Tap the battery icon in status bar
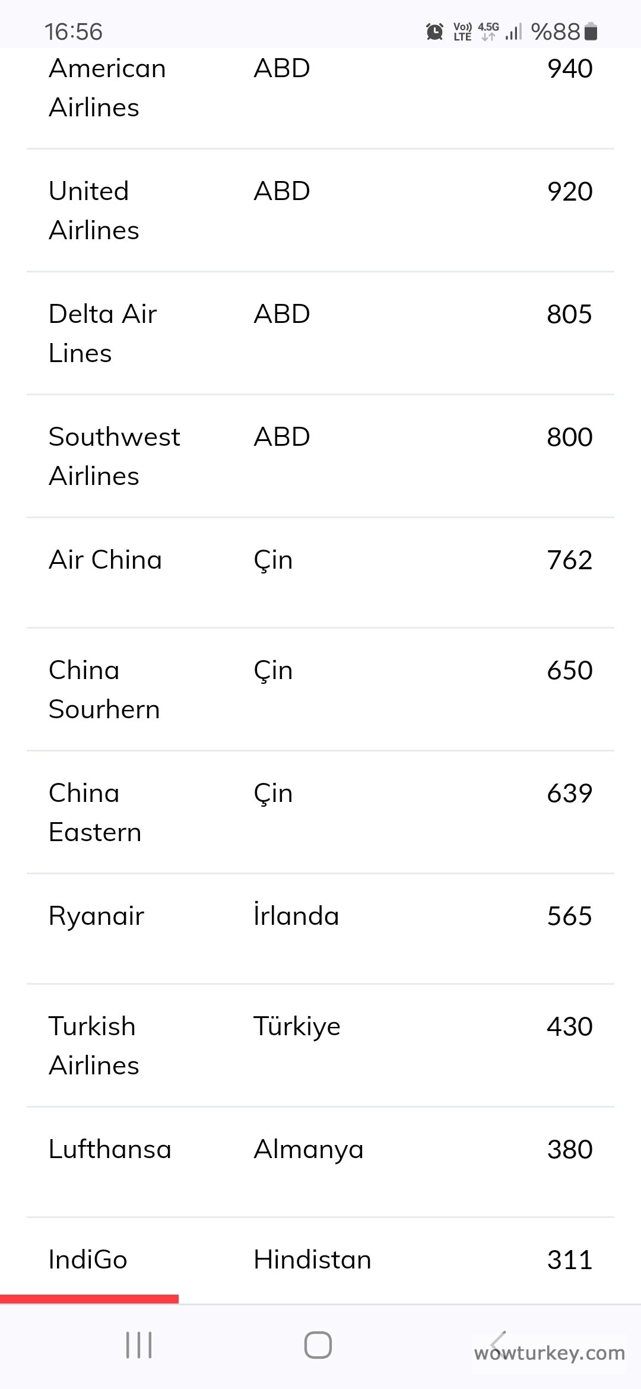 [591, 31]
